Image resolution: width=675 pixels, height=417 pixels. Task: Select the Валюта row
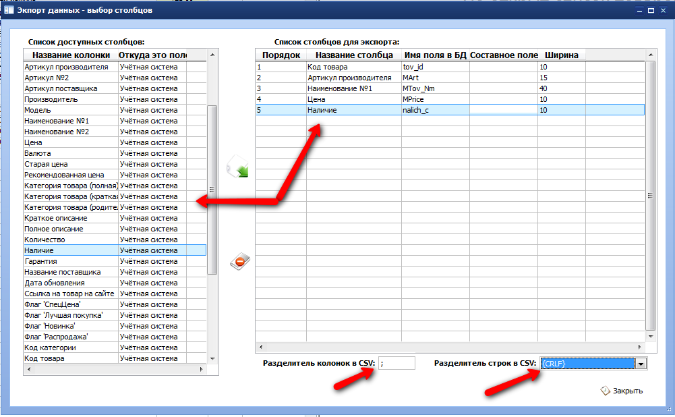[115, 153]
